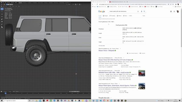This screenshot has height=102, width=182.
Task: Open the Keying dropdown in timeline
Action: click(x=10, y=92)
